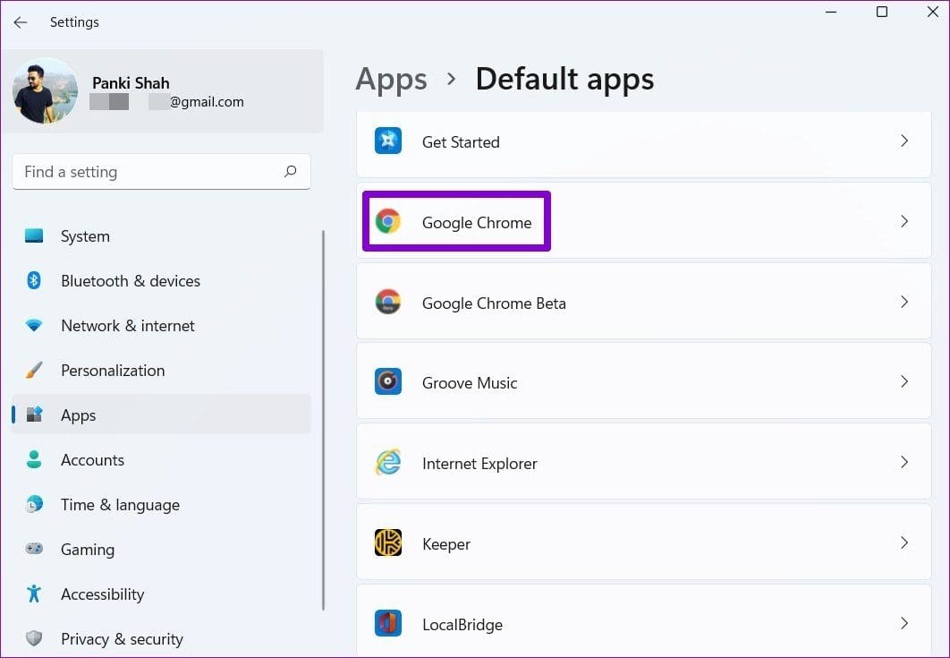Open the Get Started text label

(461, 142)
